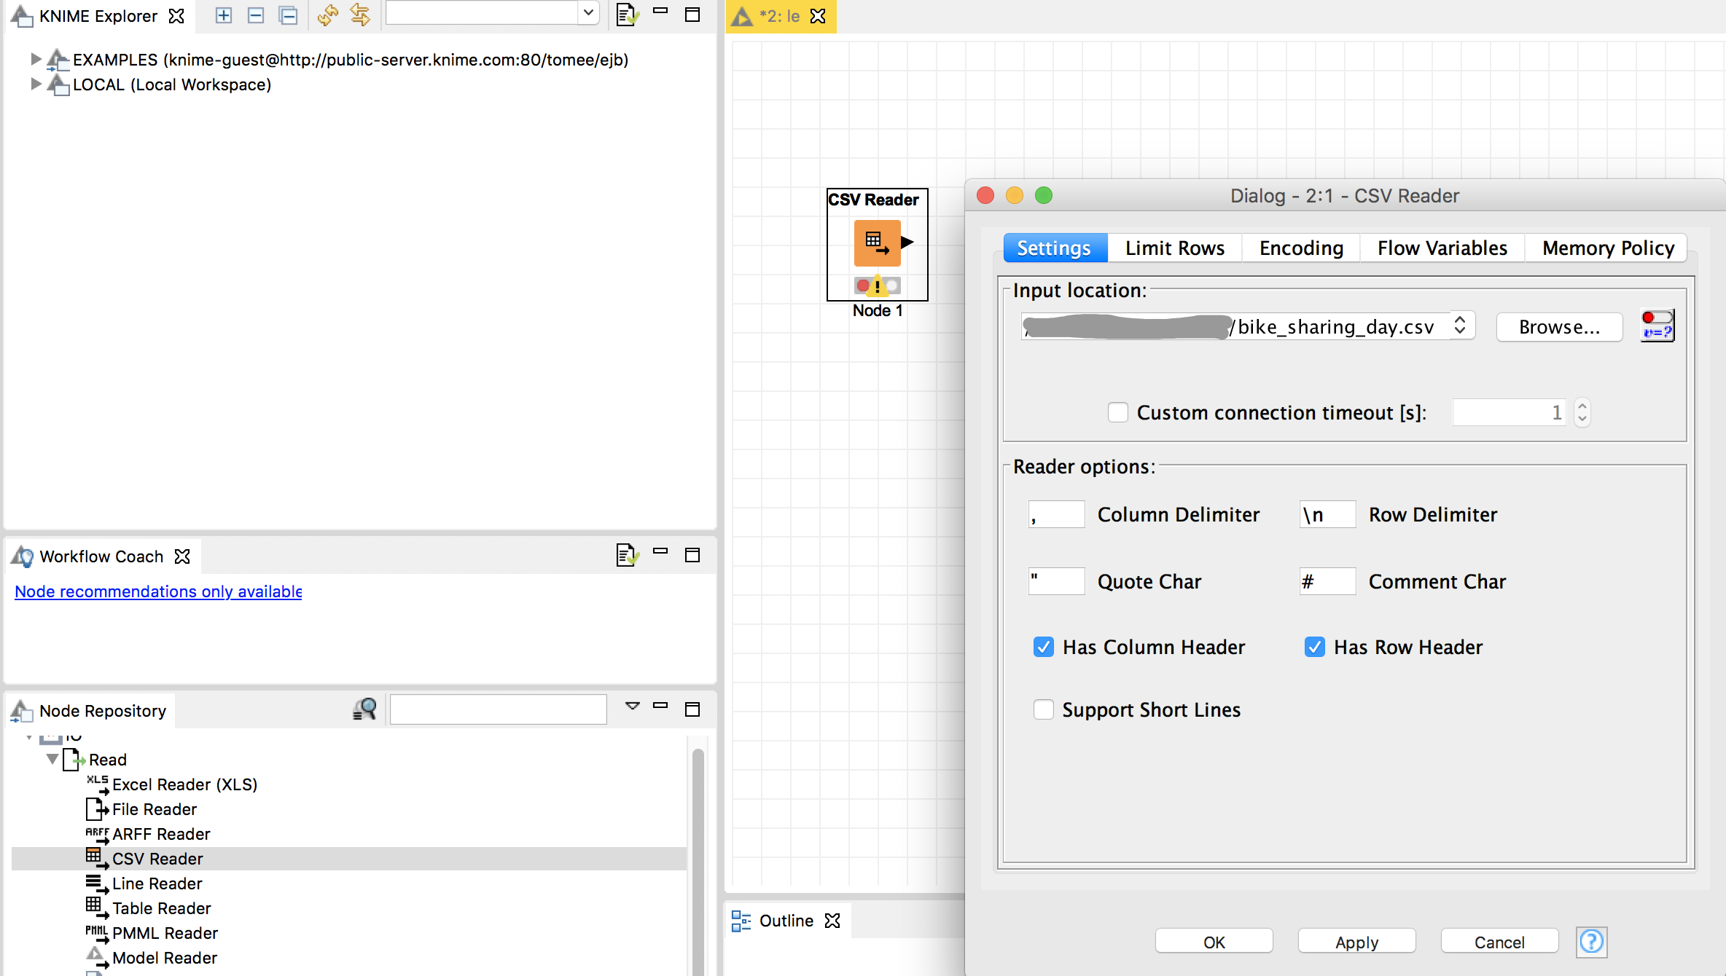The width and height of the screenshot is (1726, 976).
Task: Click the Column Delimiter input field
Action: (x=1057, y=514)
